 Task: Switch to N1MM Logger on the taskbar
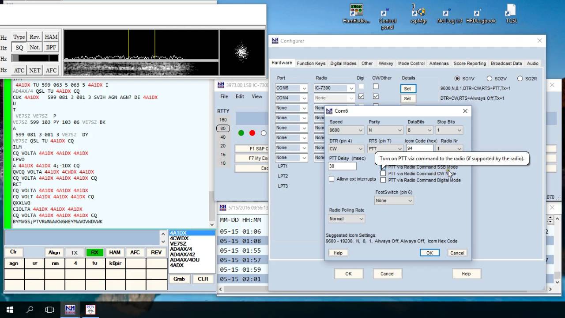(70, 310)
